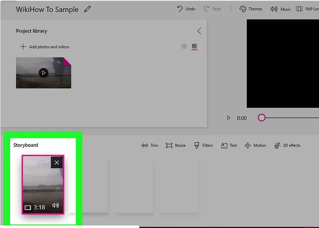The image size is (319, 228).
Task: Click the preview seek slider handle
Action: 262,118
